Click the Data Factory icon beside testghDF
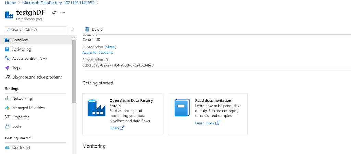 pos(9,15)
